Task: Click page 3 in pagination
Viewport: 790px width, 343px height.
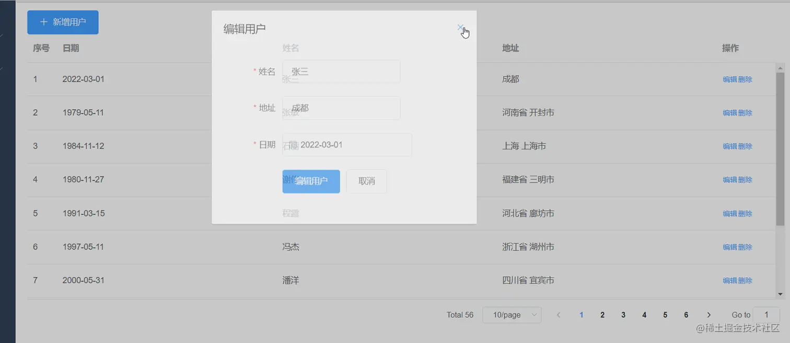Action: [x=623, y=315]
